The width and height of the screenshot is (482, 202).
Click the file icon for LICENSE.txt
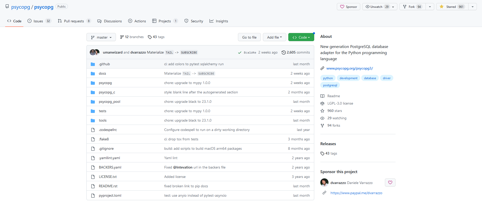coord(93,177)
